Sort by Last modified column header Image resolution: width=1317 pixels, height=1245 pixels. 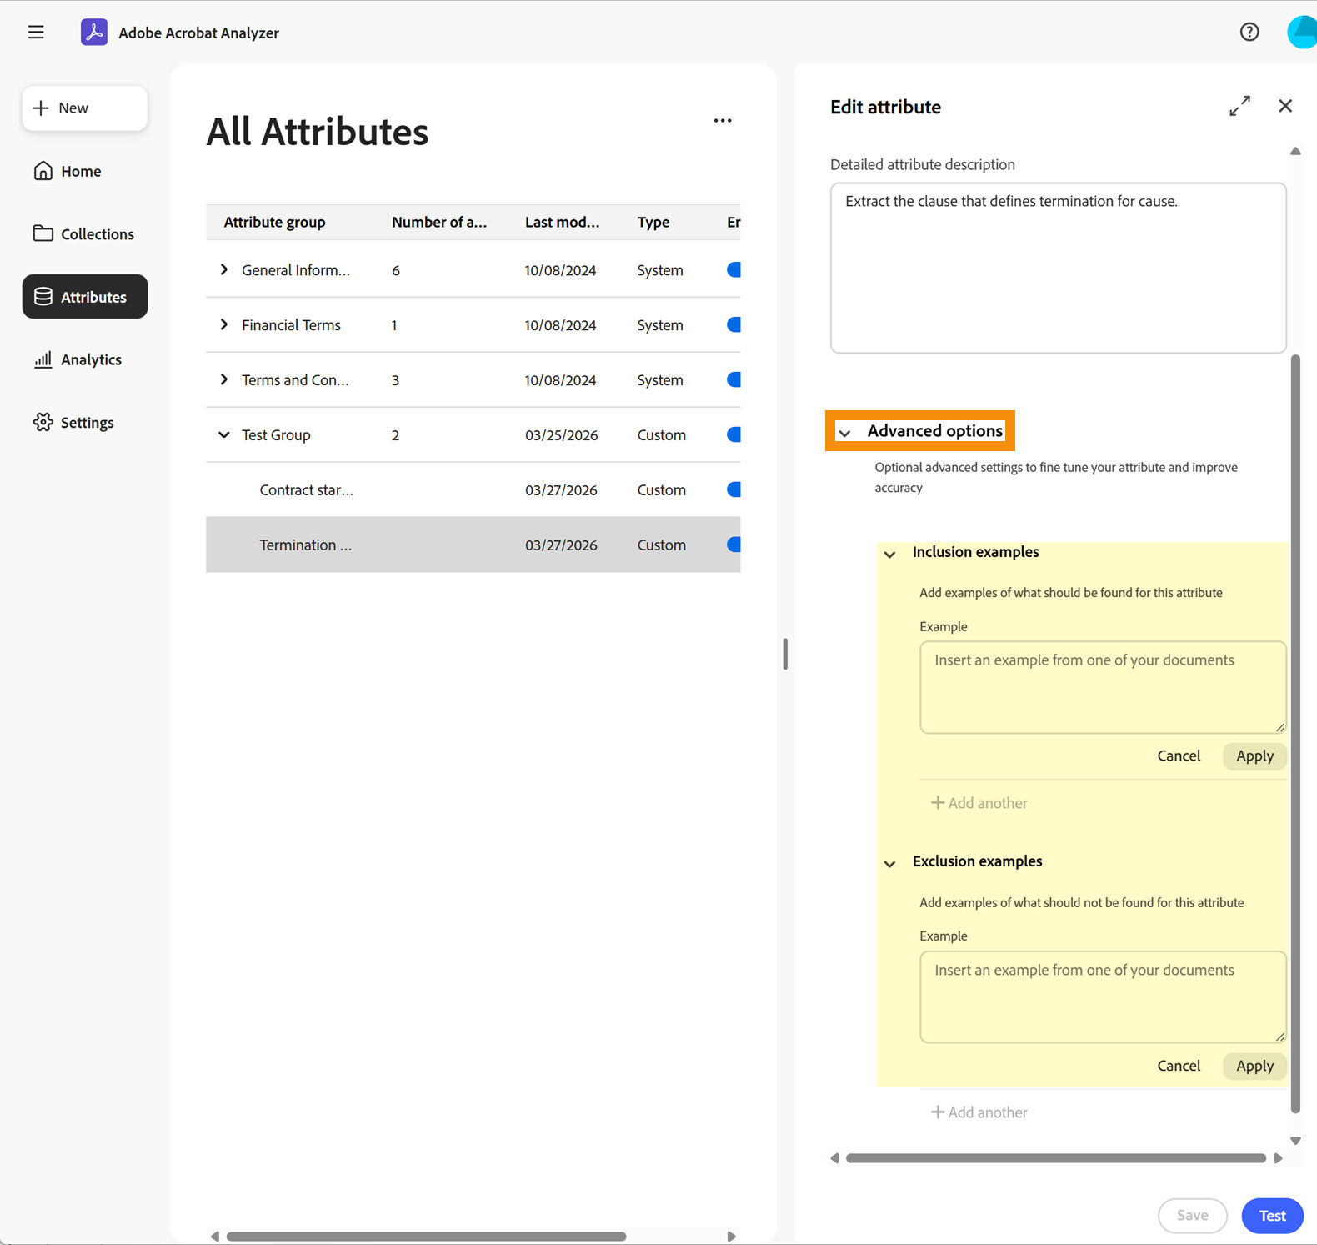562,223
